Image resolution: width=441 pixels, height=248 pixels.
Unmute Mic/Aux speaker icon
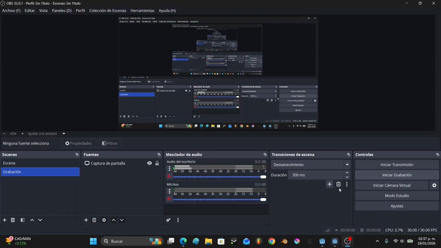tap(169, 199)
